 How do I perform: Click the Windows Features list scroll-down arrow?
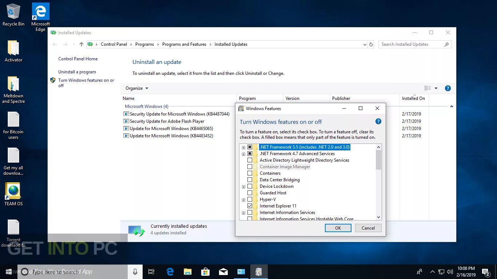pos(378,217)
